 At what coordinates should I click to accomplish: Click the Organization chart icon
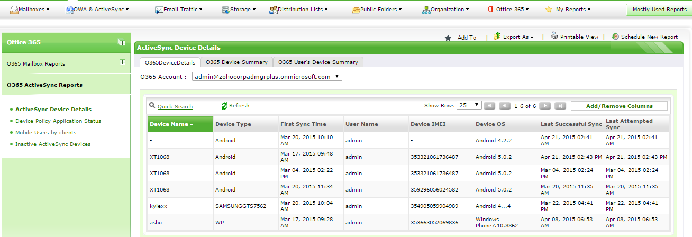tap(426, 10)
